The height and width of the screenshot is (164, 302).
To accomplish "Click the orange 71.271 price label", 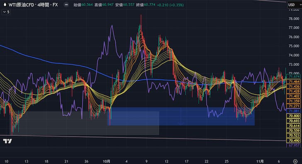I will coord(294,106).
